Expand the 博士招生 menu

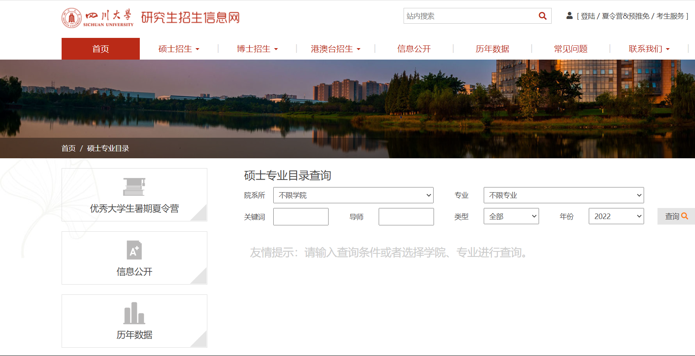[257, 49]
